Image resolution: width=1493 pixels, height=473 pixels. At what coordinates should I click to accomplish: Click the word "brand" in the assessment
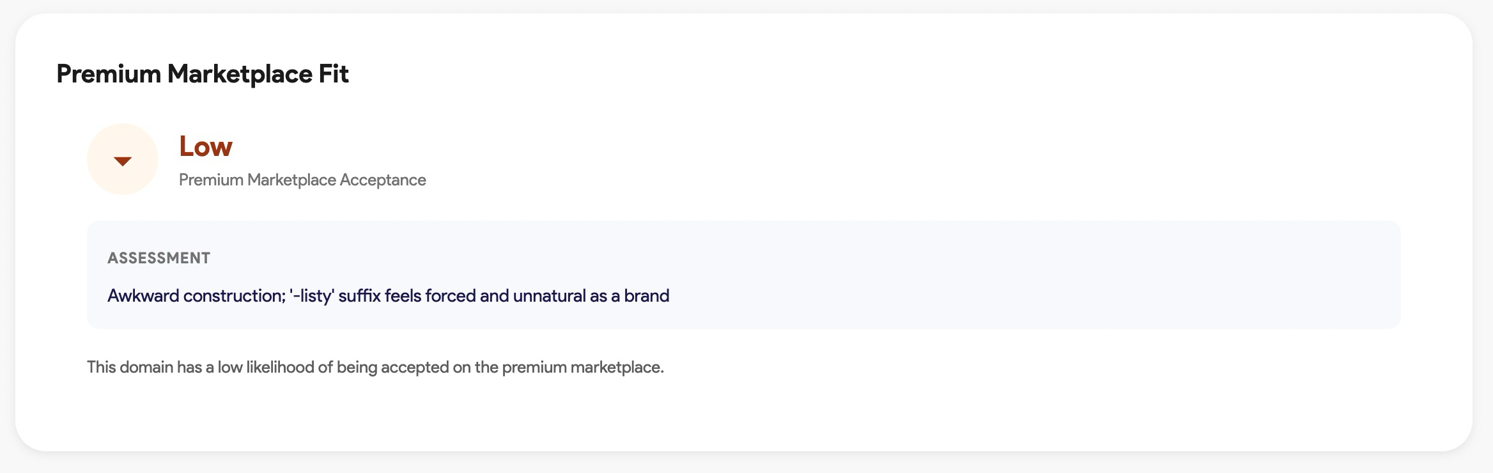(647, 296)
